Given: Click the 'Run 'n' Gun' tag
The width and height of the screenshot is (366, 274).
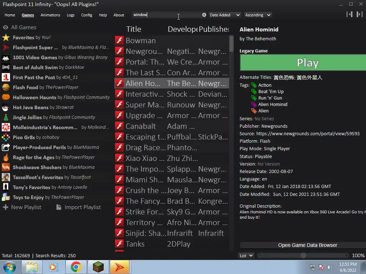Looking at the screenshot, I should (270, 98).
